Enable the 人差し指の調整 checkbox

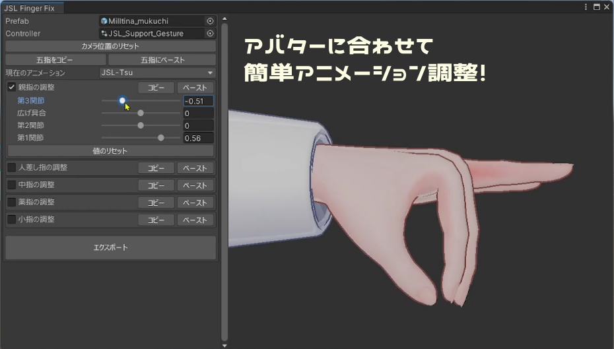pyautogui.click(x=12, y=168)
